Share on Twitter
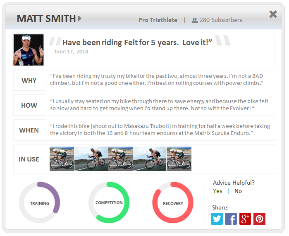289x236 pixels. pos(217,219)
